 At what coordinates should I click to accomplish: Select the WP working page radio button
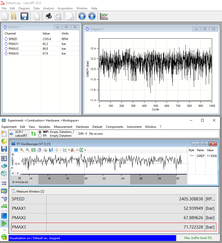pos(40,132)
